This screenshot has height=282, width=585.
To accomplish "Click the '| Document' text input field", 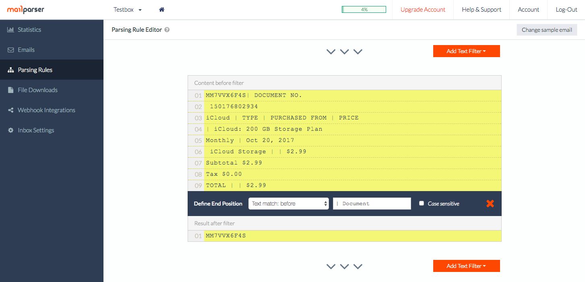I will [x=372, y=204].
